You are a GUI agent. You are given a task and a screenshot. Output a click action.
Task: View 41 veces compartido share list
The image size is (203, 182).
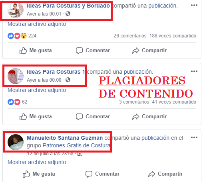pyautogui.click(x=174, y=102)
